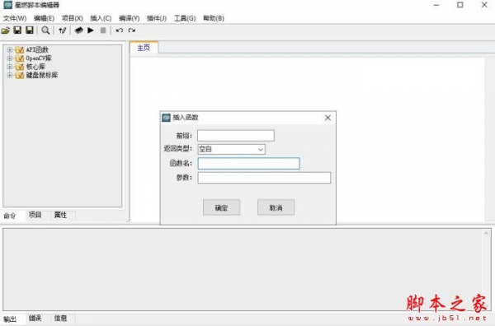Toggle the 核心库 checkbox
The height and width of the screenshot is (326, 495).
click(20, 67)
